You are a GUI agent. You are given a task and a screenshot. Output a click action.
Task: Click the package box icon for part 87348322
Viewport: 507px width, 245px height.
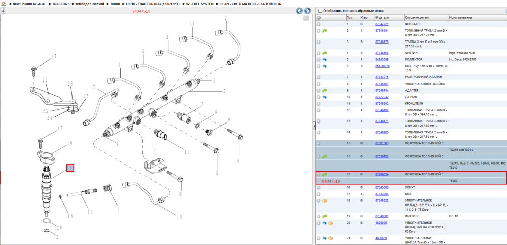tap(325, 201)
